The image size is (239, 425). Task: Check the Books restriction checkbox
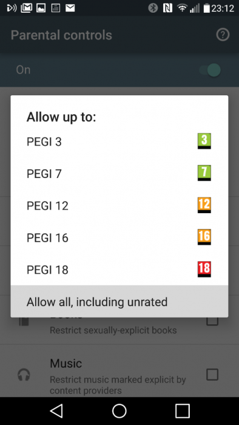[212, 321]
